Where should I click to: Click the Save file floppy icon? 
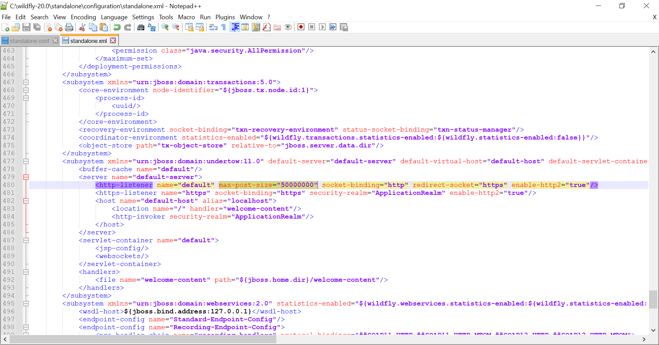tap(26, 27)
